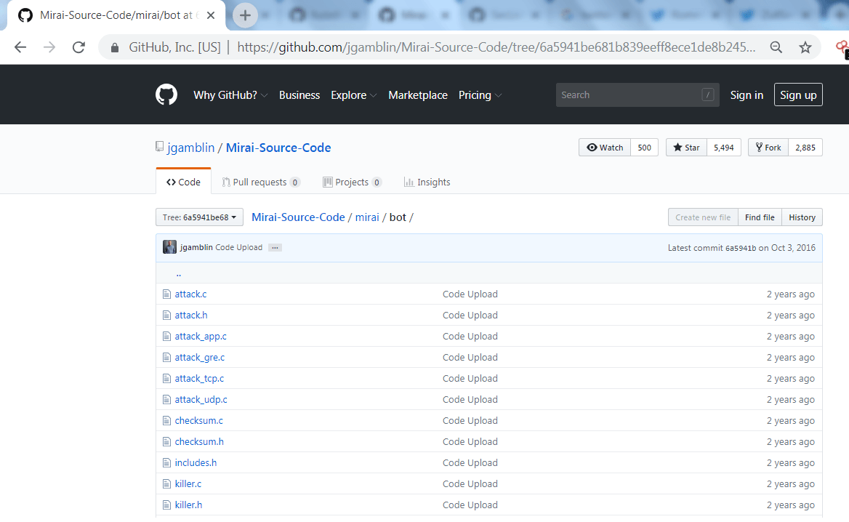The image size is (849, 522).
Task: Click the browser forward arrow
Action: 49,48
